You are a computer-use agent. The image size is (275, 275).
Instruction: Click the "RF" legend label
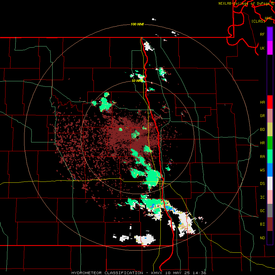click(x=262, y=34)
